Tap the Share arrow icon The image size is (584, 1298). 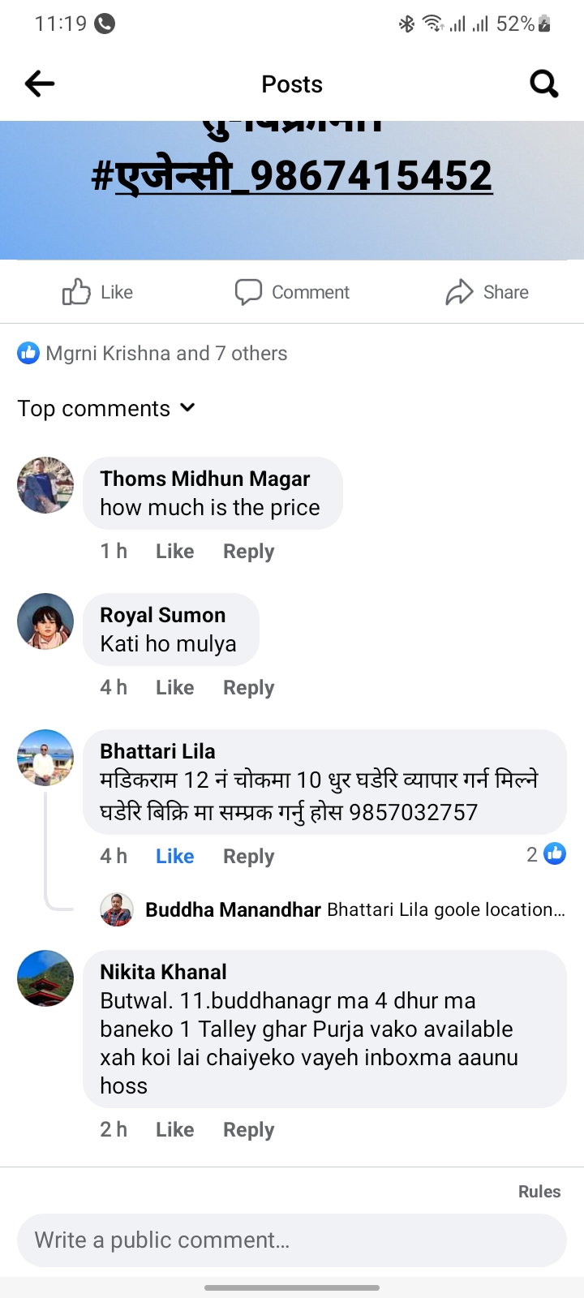459,292
